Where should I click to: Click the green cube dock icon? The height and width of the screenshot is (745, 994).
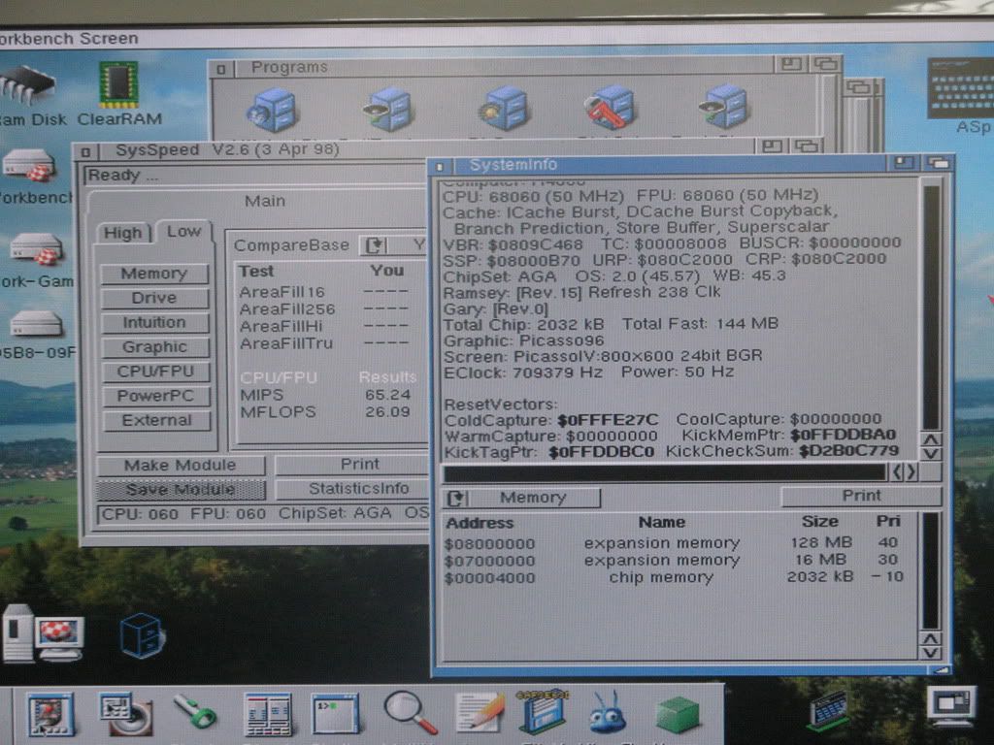[x=677, y=714]
